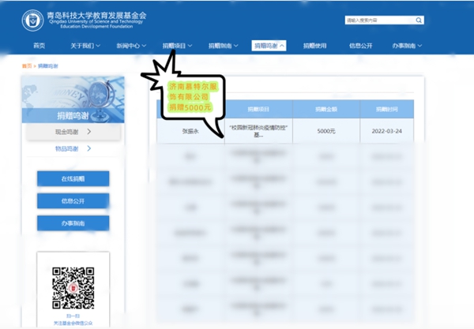Click the arrow icon beside 现金鸣谢
Image resolution: width=474 pixels, height=329 pixels.
[89, 132]
